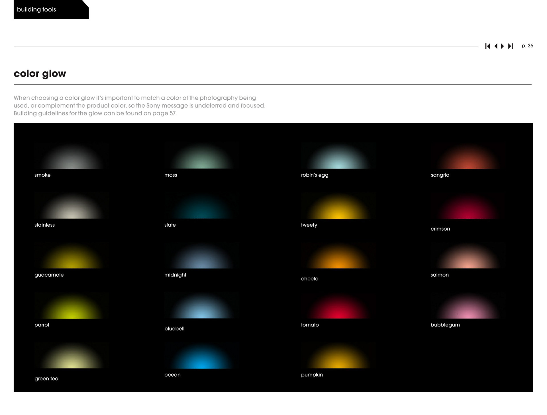The image size is (547, 415).
Task: Jump to first page navigation icon
Action: (487, 46)
